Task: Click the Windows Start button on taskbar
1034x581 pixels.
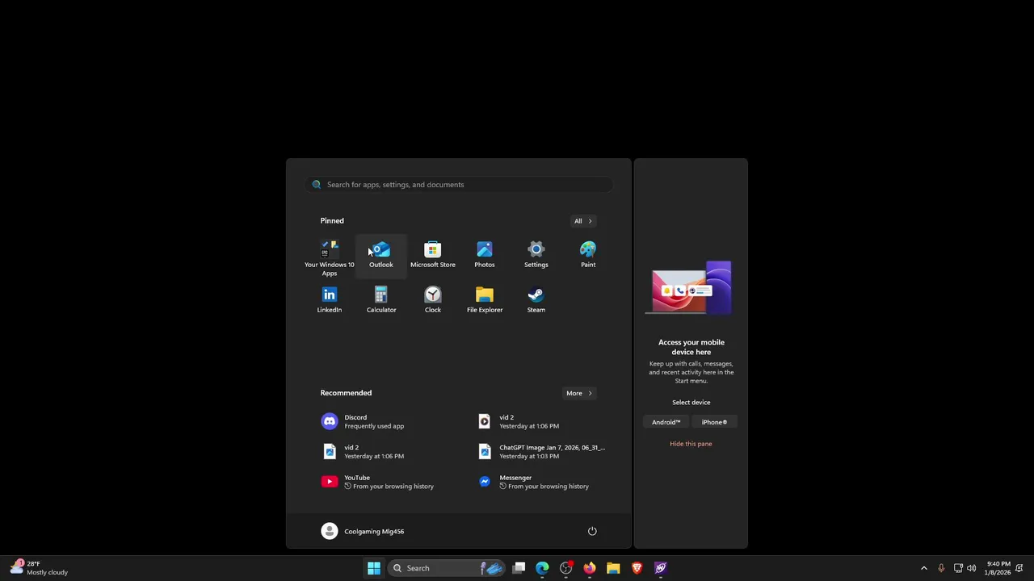Action: pyautogui.click(x=374, y=568)
